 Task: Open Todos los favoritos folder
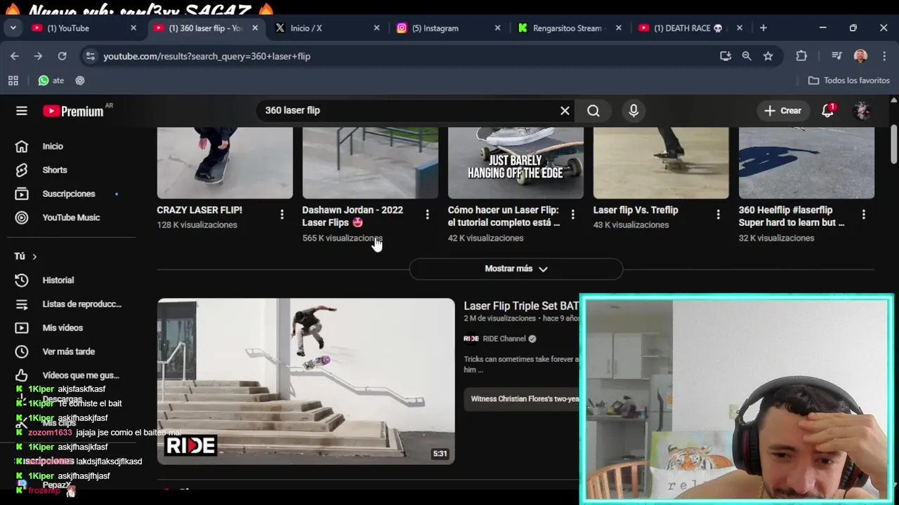pos(849,81)
